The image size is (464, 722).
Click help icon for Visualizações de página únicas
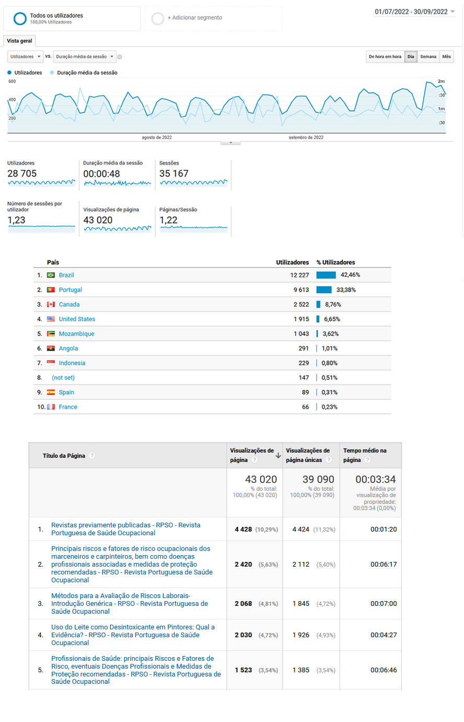pyautogui.click(x=329, y=460)
